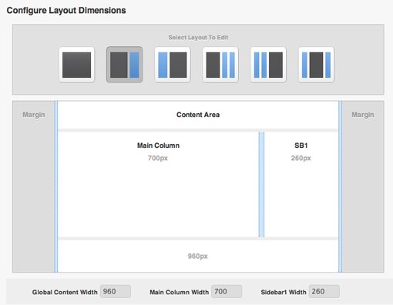
Task: Choose the left sidebar with content layout
Action: (173, 65)
